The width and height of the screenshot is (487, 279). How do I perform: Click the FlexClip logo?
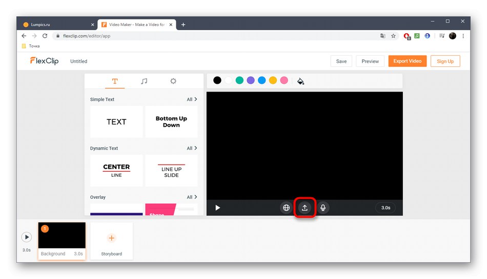click(44, 61)
